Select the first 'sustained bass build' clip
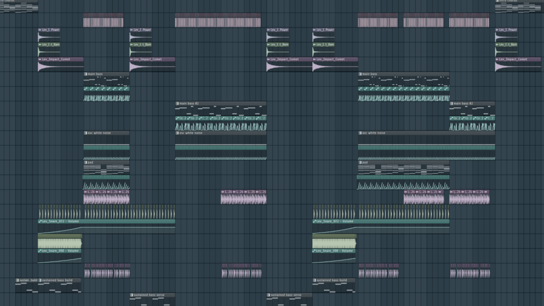 point(60,285)
